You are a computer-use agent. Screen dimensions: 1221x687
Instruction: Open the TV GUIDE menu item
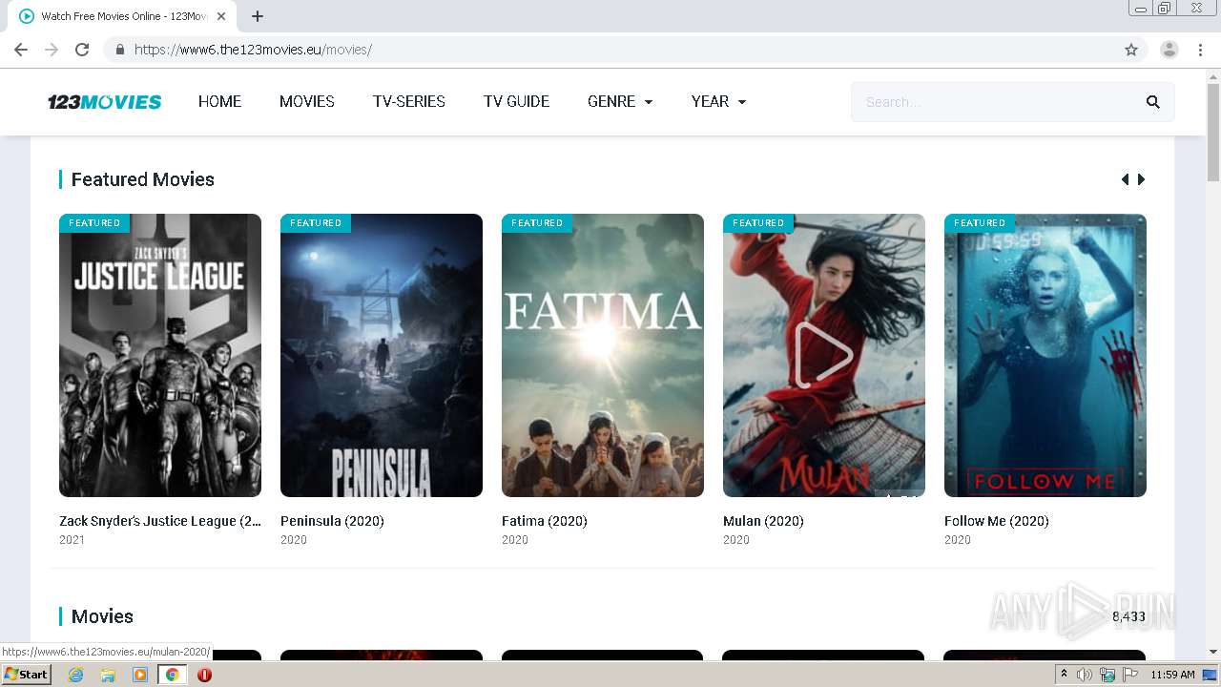(x=516, y=101)
